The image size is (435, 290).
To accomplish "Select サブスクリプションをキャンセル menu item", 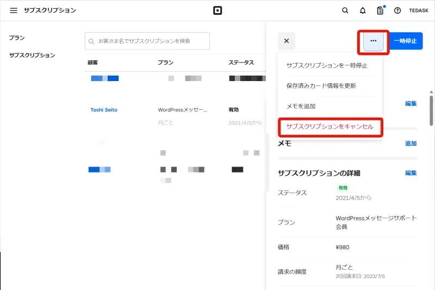I will (x=330, y=127).
